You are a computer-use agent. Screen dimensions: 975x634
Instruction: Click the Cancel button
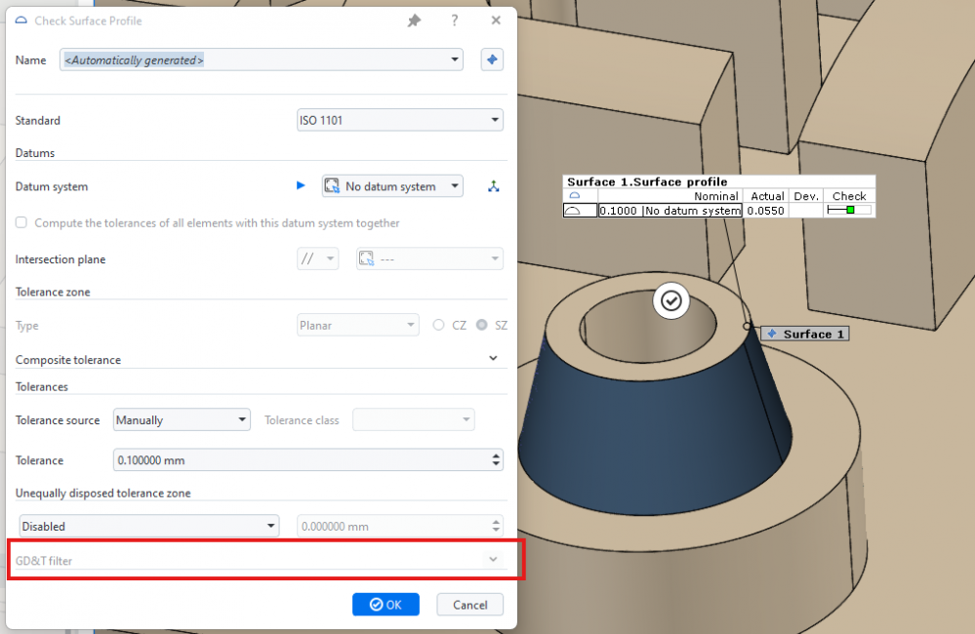(x=469, y=605)
